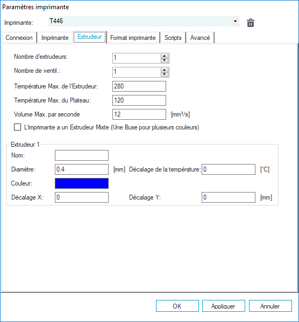Increase Nombre de ventil. with up arrow
The width and height of the screenshot is (299, 322).
164,70
